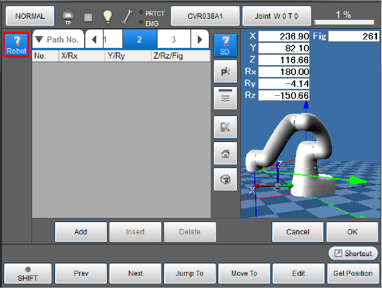Click the zoom magnifier icon
Image resolution: width=382 pixels, height=288 pixels.
coord(225,127)
